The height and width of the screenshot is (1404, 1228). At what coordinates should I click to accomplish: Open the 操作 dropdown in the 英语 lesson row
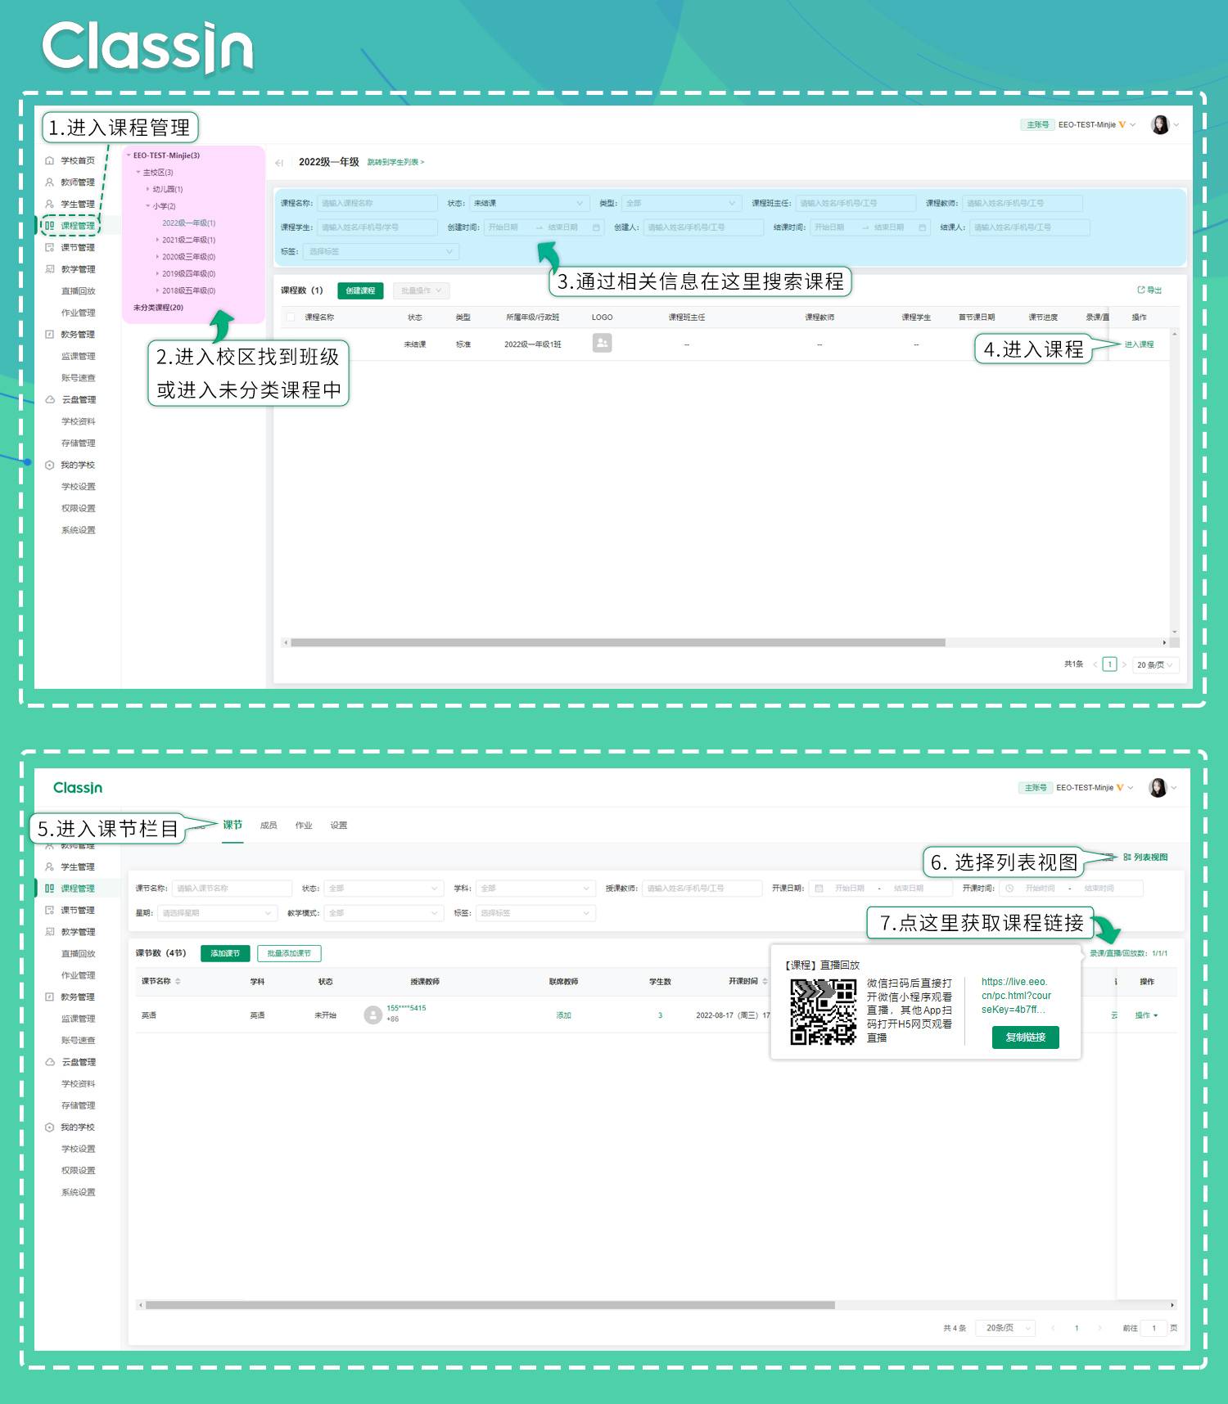tap(1146, 1015)
